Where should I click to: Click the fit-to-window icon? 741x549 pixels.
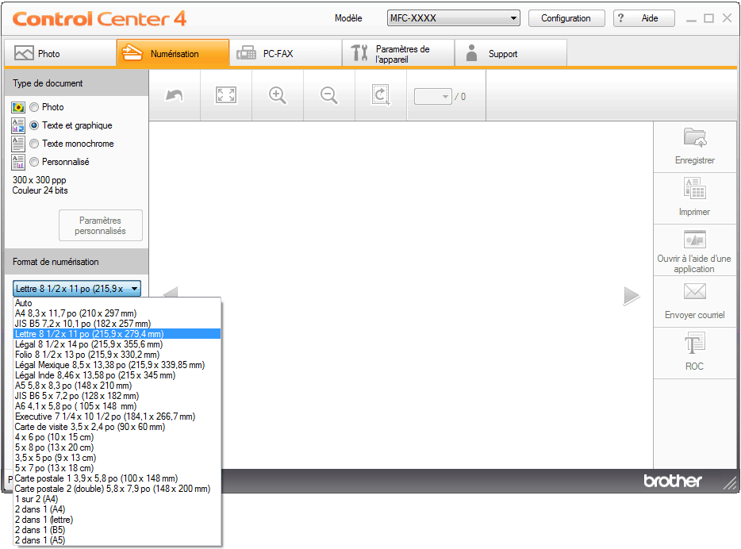point(226,95)
